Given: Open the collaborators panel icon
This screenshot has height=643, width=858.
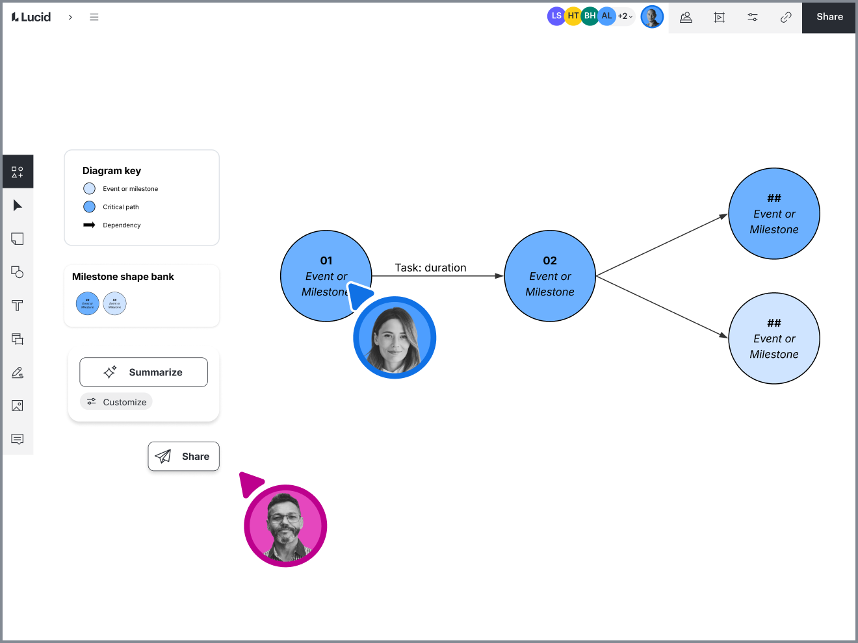Looking at the screenshot, I should click(686, 17).
